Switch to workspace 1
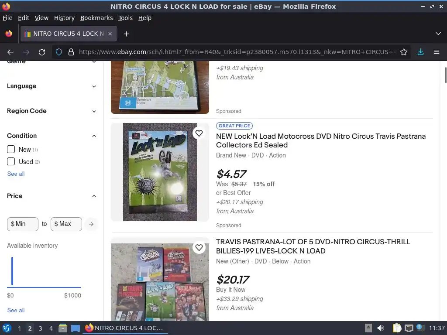This screenshot has width=447, height=335. 19,328
